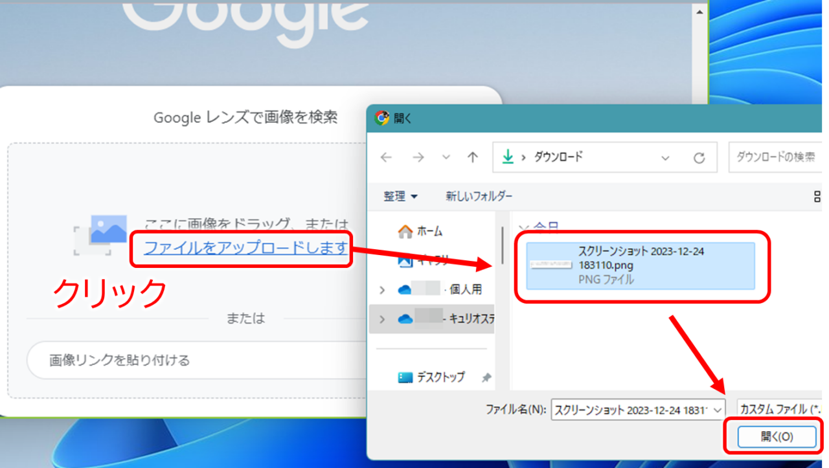This screenshot has width=829, height=468.
Task: Click the デスクトップ folder icon
Action: click(x=405, y=377)
